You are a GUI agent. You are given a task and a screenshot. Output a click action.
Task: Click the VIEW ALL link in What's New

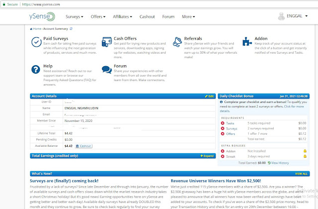point(301,174)
